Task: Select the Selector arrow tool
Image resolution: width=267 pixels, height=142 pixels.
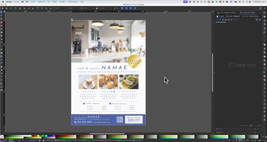Action: click(2, 12)
